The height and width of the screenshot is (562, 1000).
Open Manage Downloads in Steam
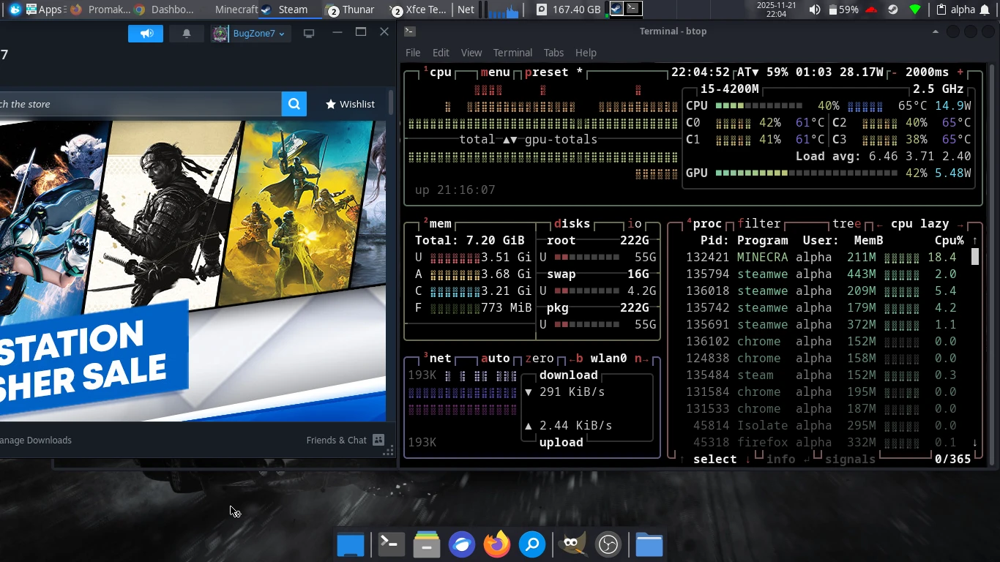[36, 440]
